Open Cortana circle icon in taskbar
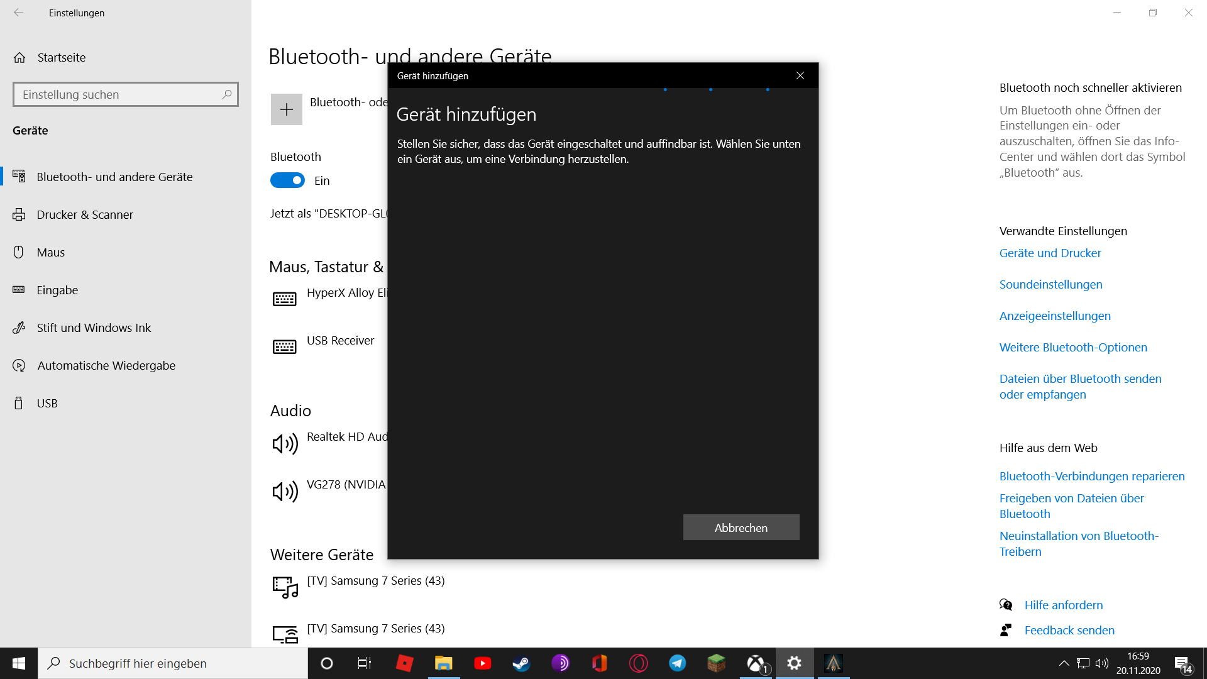Image resolution: width=1207 pixels, height=679 pixels. pos(327,663)
